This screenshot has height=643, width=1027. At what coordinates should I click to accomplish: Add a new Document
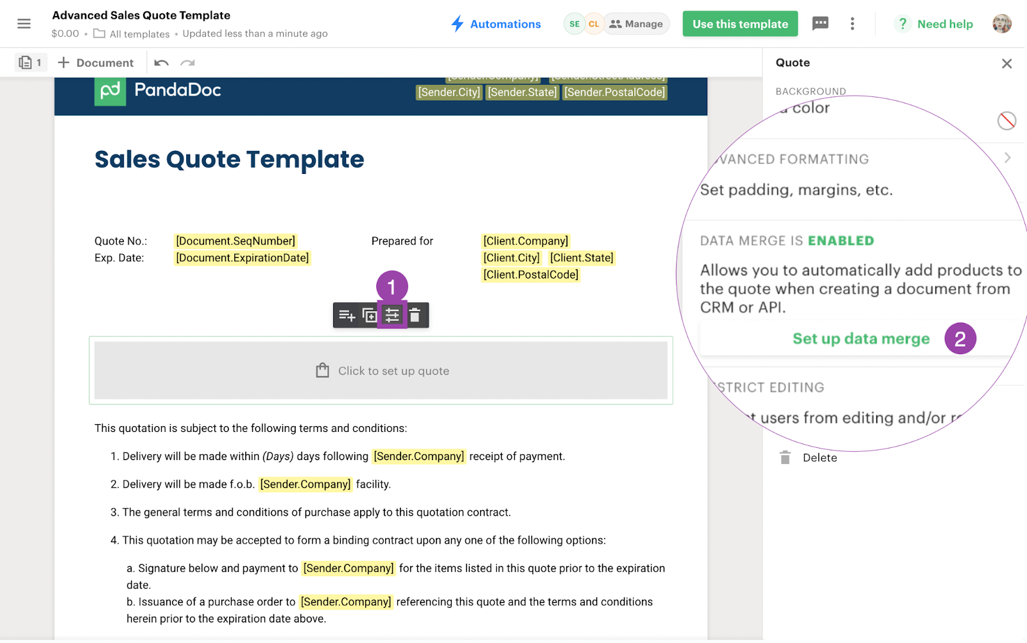coord(96,63)
